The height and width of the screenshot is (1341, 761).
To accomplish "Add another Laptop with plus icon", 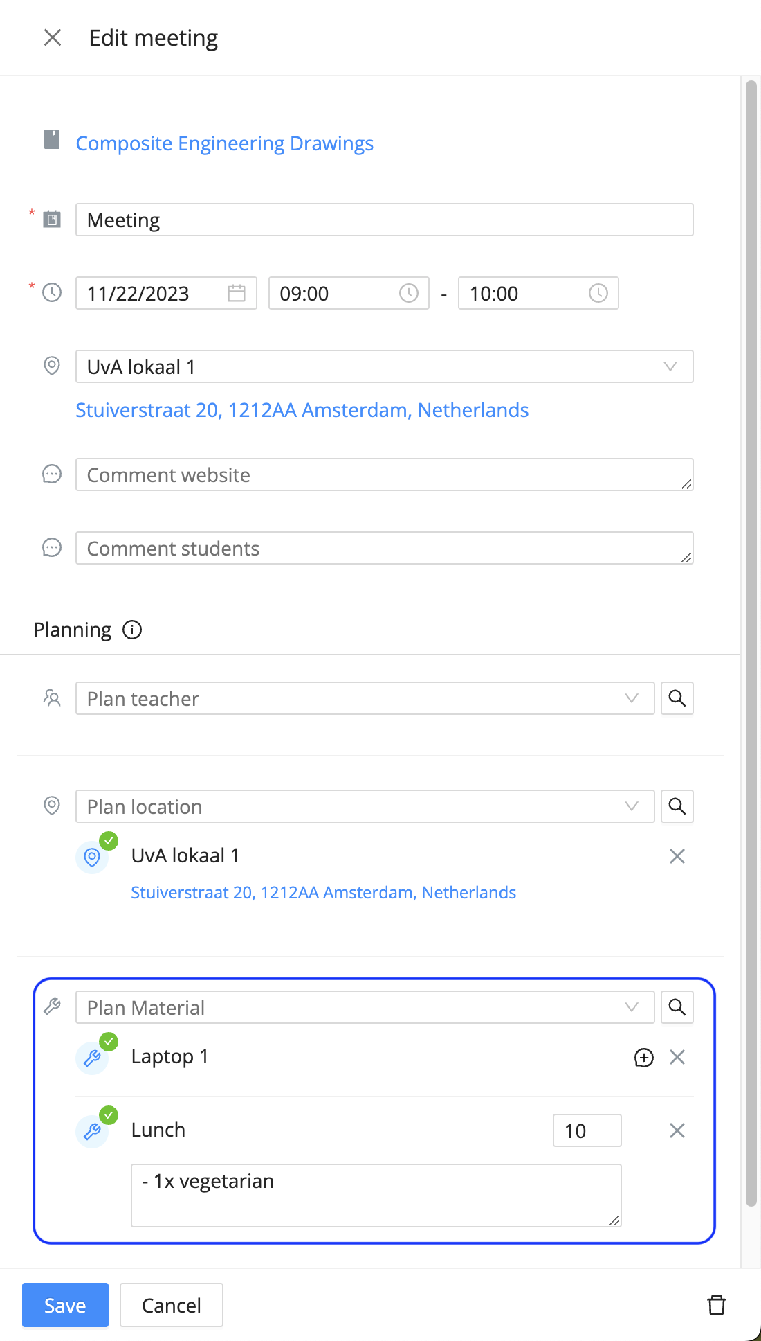I will click(644, 1057).
